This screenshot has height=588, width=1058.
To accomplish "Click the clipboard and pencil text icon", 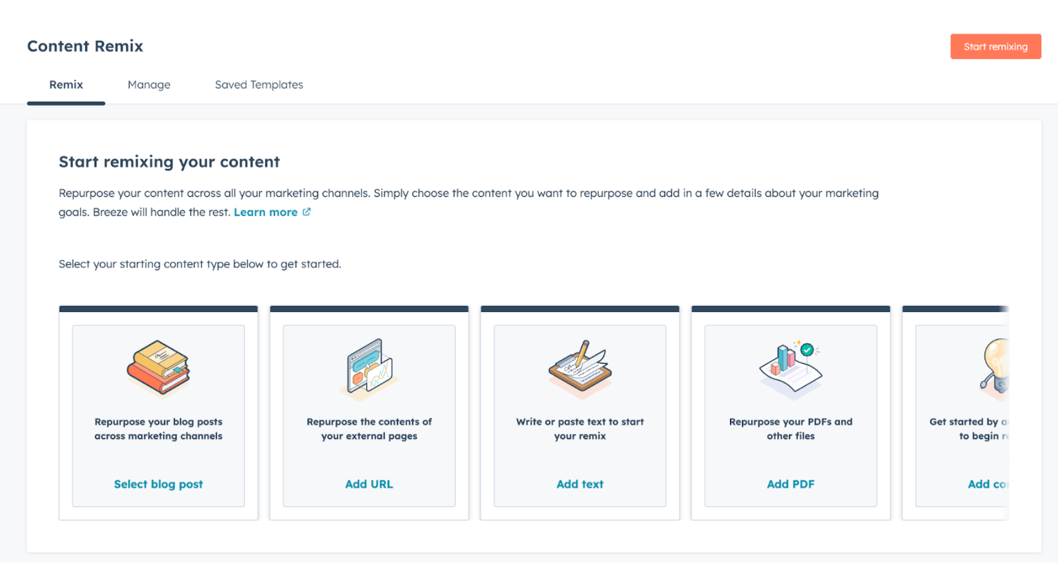I will pos(580,367).
